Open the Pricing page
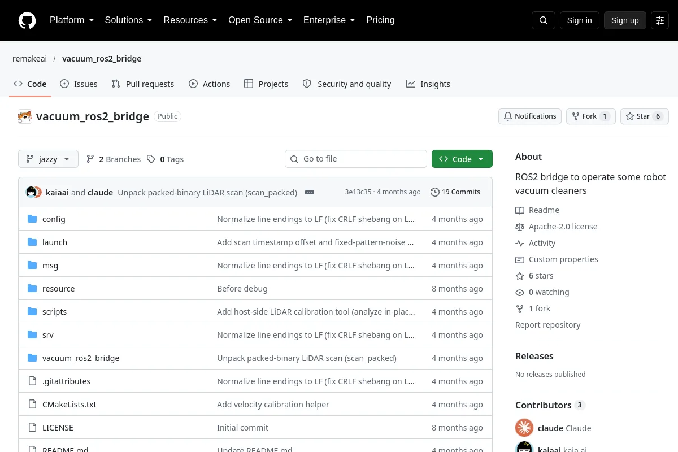The width and height of the screenshot is (678, 452). coord(380,20)
